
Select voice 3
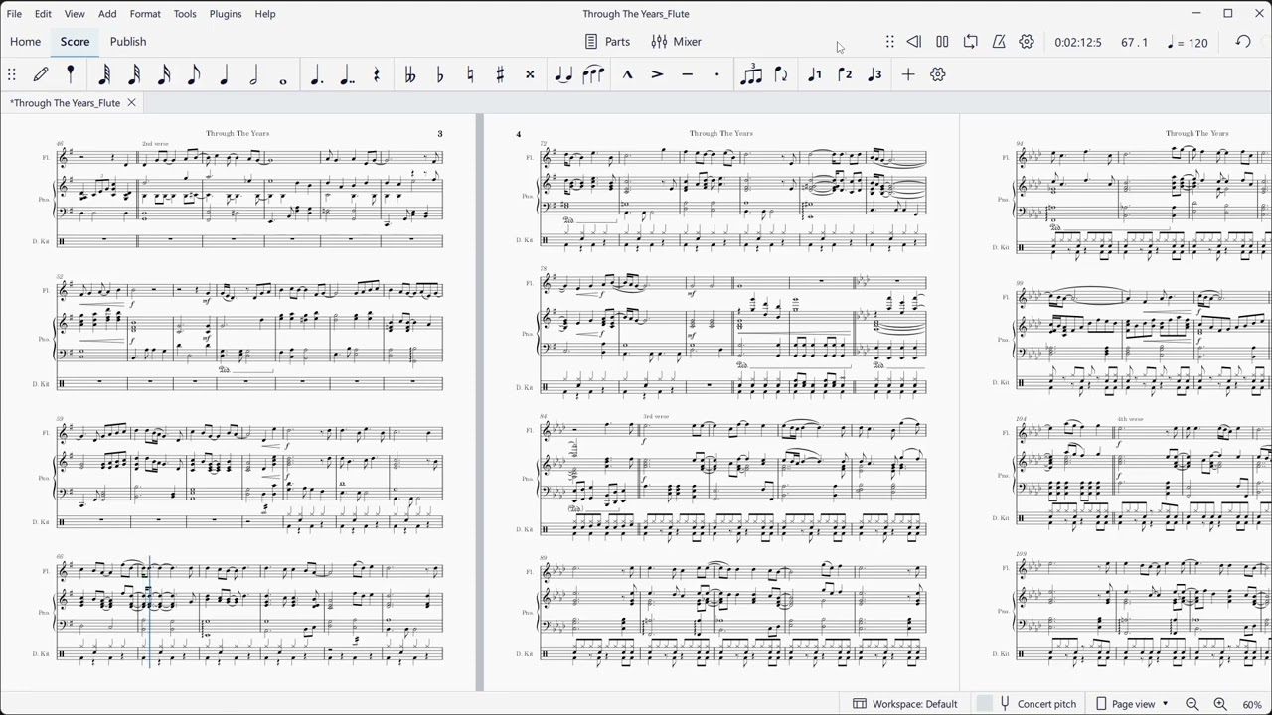tap(874, 74)
